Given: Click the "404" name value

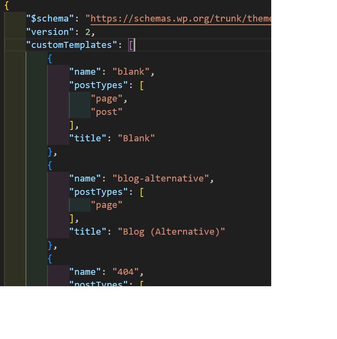Looking at the screenshot, I should click(x=125, y=272).
